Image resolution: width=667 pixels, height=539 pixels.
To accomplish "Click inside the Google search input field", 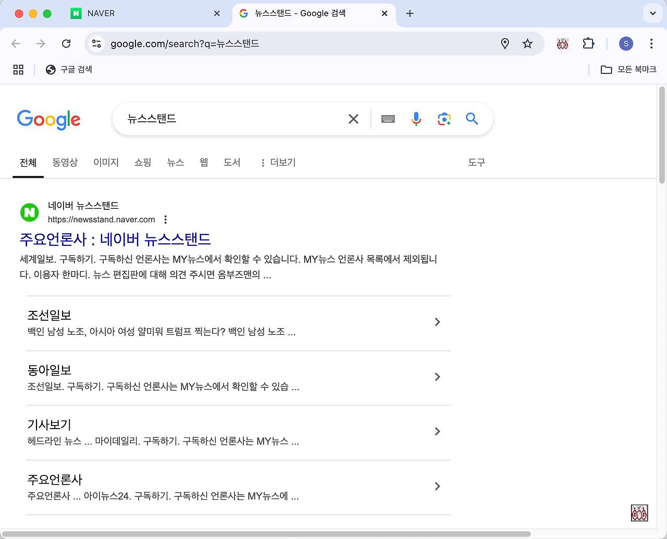I will click(x=234, y=119).
